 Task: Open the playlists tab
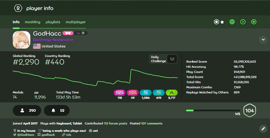(53, 22)
